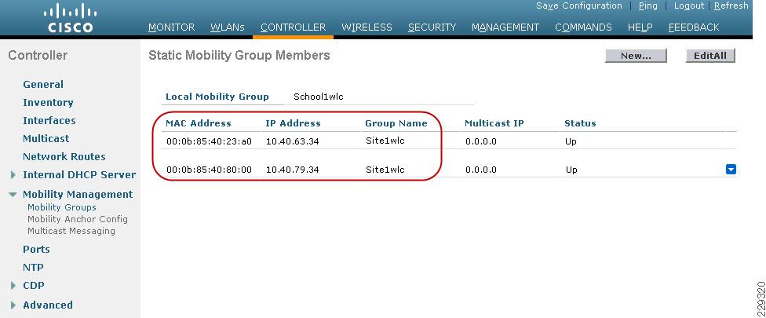This screenshot has height=318, width=766.
Task: Switch to the WLANs tab
Action: pyautogui.click(x=228, y=27)
